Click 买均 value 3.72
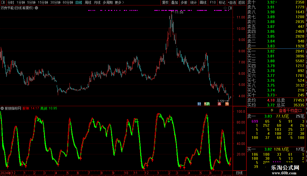 click(x=271, y=105)
